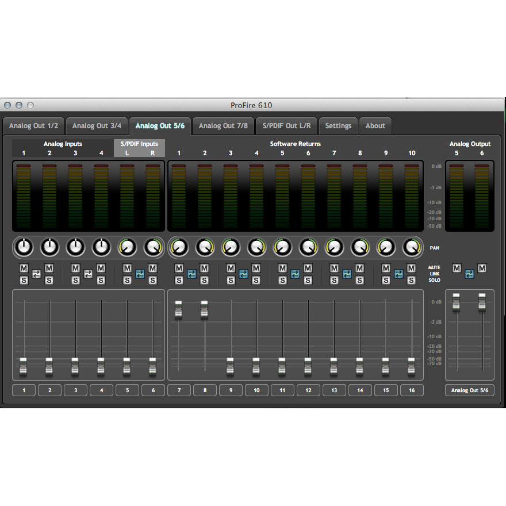The height and width of the screenshot is (506, 506).
Task: Select the Analog Out 5/6 tab
Action: [x=160, y=126]
